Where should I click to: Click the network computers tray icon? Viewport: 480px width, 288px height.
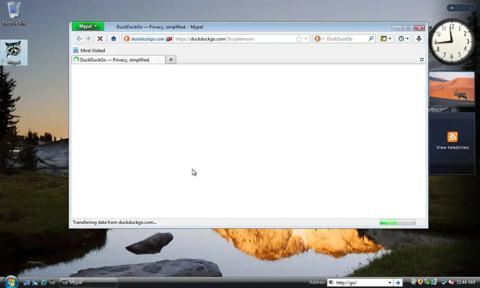(x=444, y=282)
